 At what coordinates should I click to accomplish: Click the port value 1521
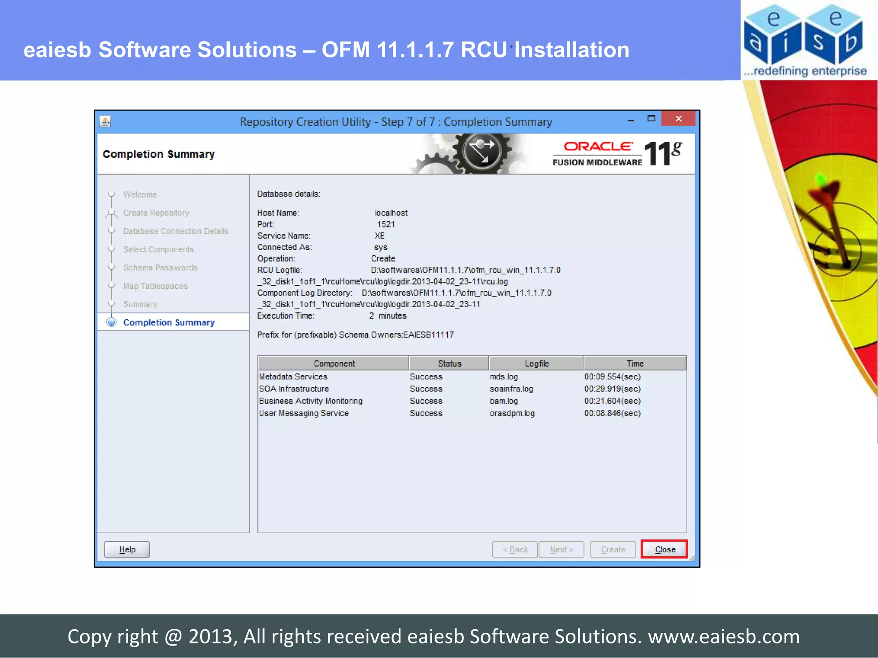click(386, 224)
